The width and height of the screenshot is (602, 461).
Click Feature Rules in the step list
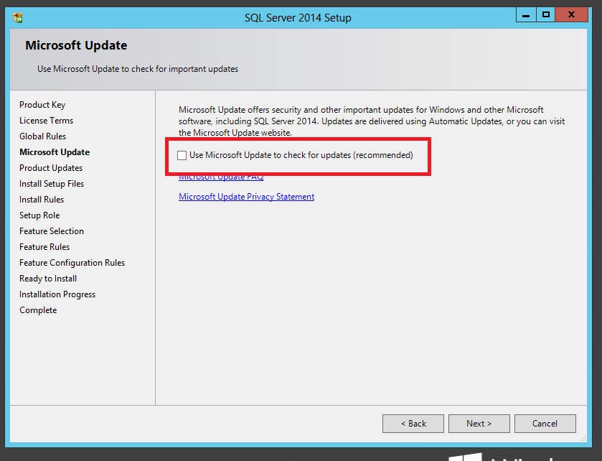(44, 246)
